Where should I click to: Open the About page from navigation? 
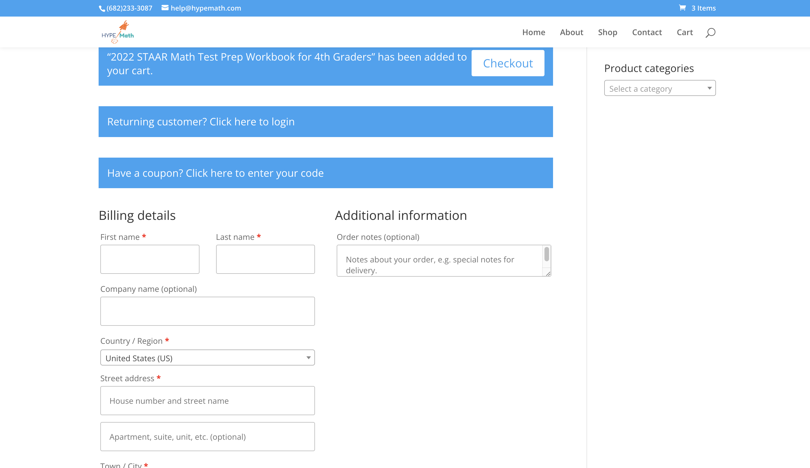571,33
